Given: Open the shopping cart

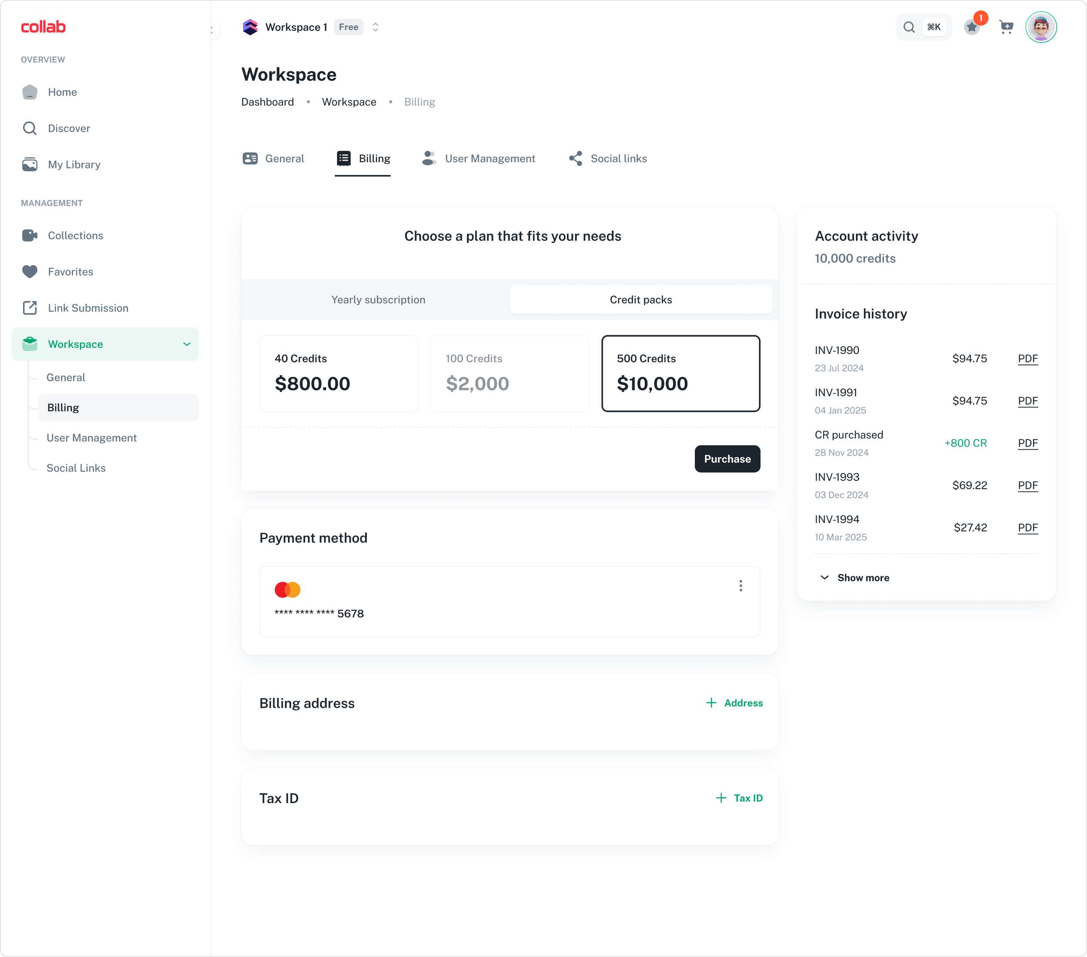Looking at the screenshot, I should [x=1006, y=27].
